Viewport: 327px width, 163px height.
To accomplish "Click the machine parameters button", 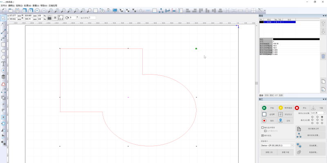I will [x=311, y=152].
